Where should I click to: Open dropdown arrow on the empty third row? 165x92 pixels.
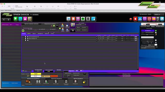[x=96, y=40]
